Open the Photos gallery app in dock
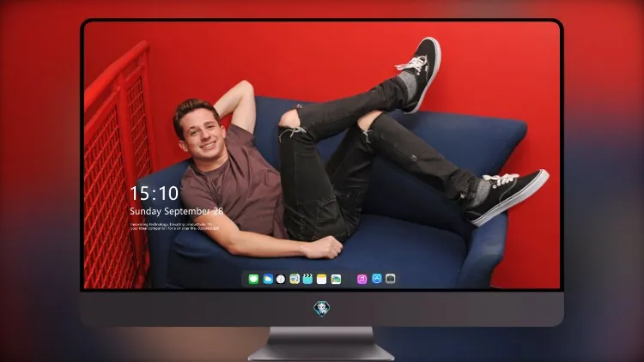 pos(336,279)
